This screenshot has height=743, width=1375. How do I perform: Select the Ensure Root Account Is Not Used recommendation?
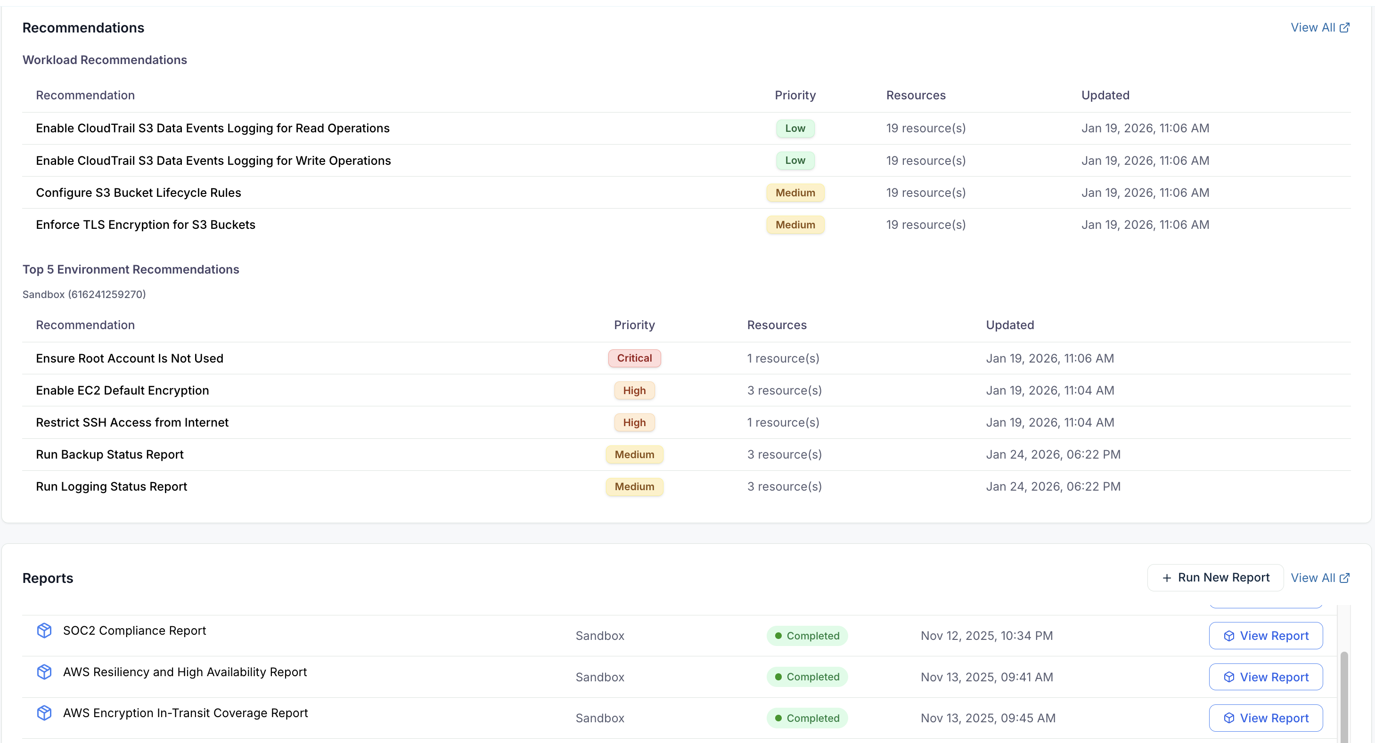coord(130,358)
